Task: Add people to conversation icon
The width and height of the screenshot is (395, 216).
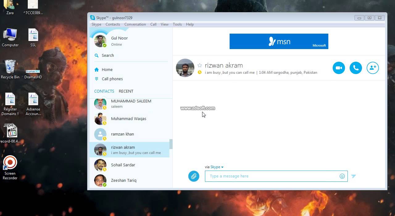Action: tap(372, 68)
